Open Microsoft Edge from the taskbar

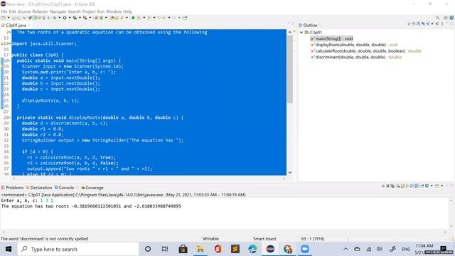[x=252, y=249]
